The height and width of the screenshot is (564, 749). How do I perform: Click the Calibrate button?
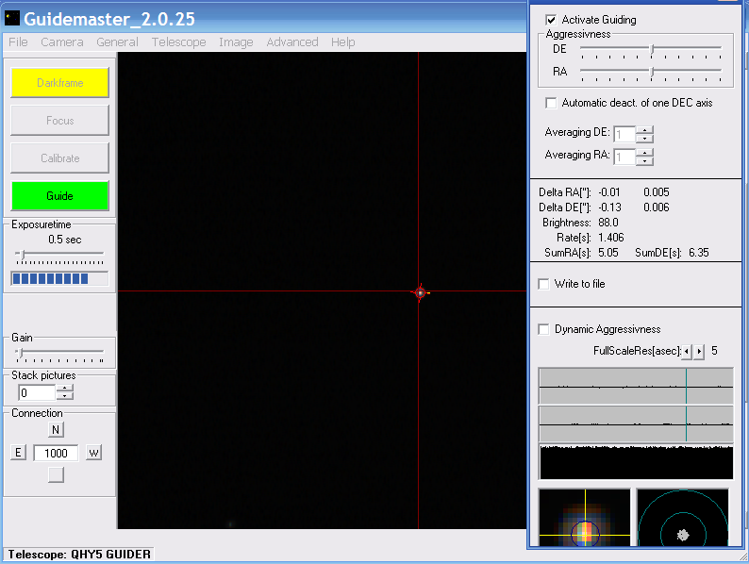pyautogui.click(x=59, y=158)
